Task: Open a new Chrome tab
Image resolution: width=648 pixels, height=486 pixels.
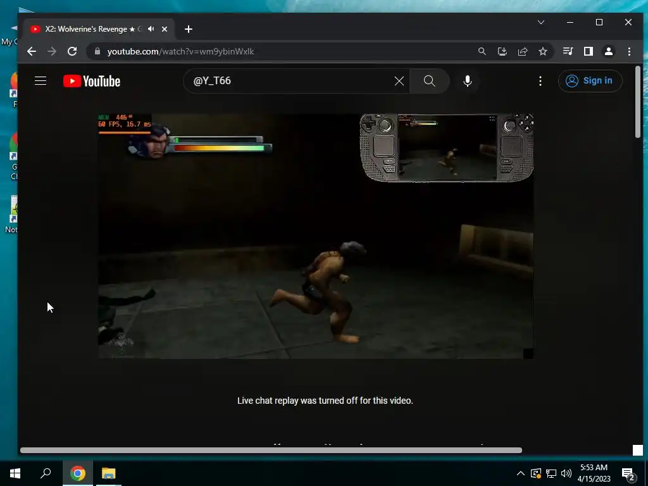Action: tap(189, 29)
